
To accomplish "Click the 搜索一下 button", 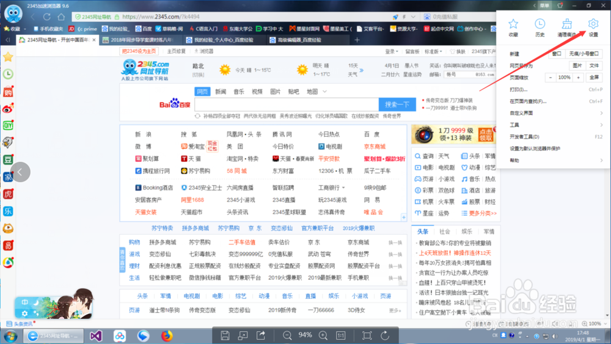I will pos(397,104).
